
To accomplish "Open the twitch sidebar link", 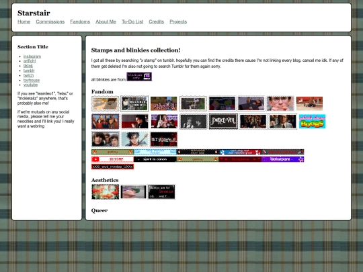I will (x=28, y=76).
